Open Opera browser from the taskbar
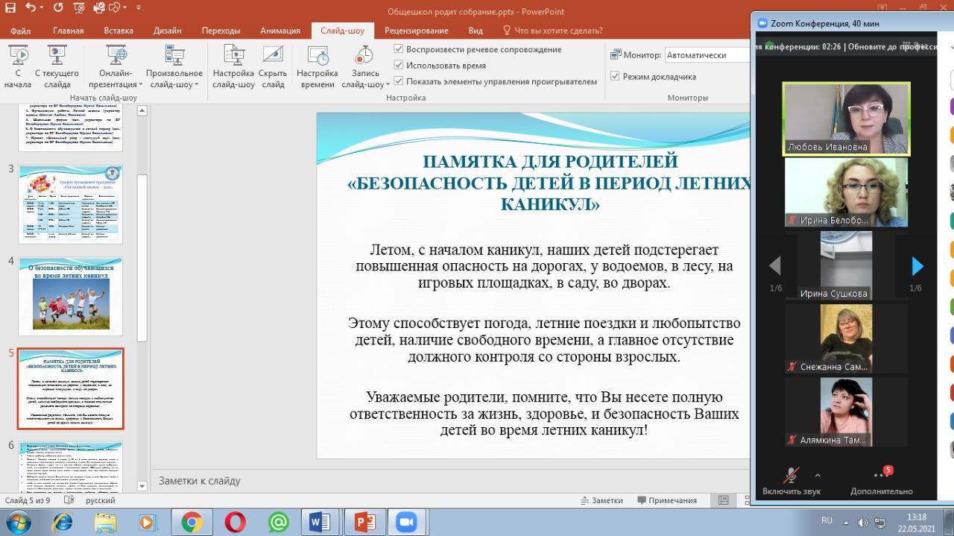Screen dimensions: 954x536 (236, 523)
